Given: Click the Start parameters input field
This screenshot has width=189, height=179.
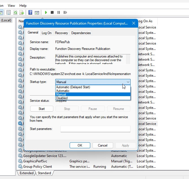Looking at the screenshot, I should (x=95, y=129).
